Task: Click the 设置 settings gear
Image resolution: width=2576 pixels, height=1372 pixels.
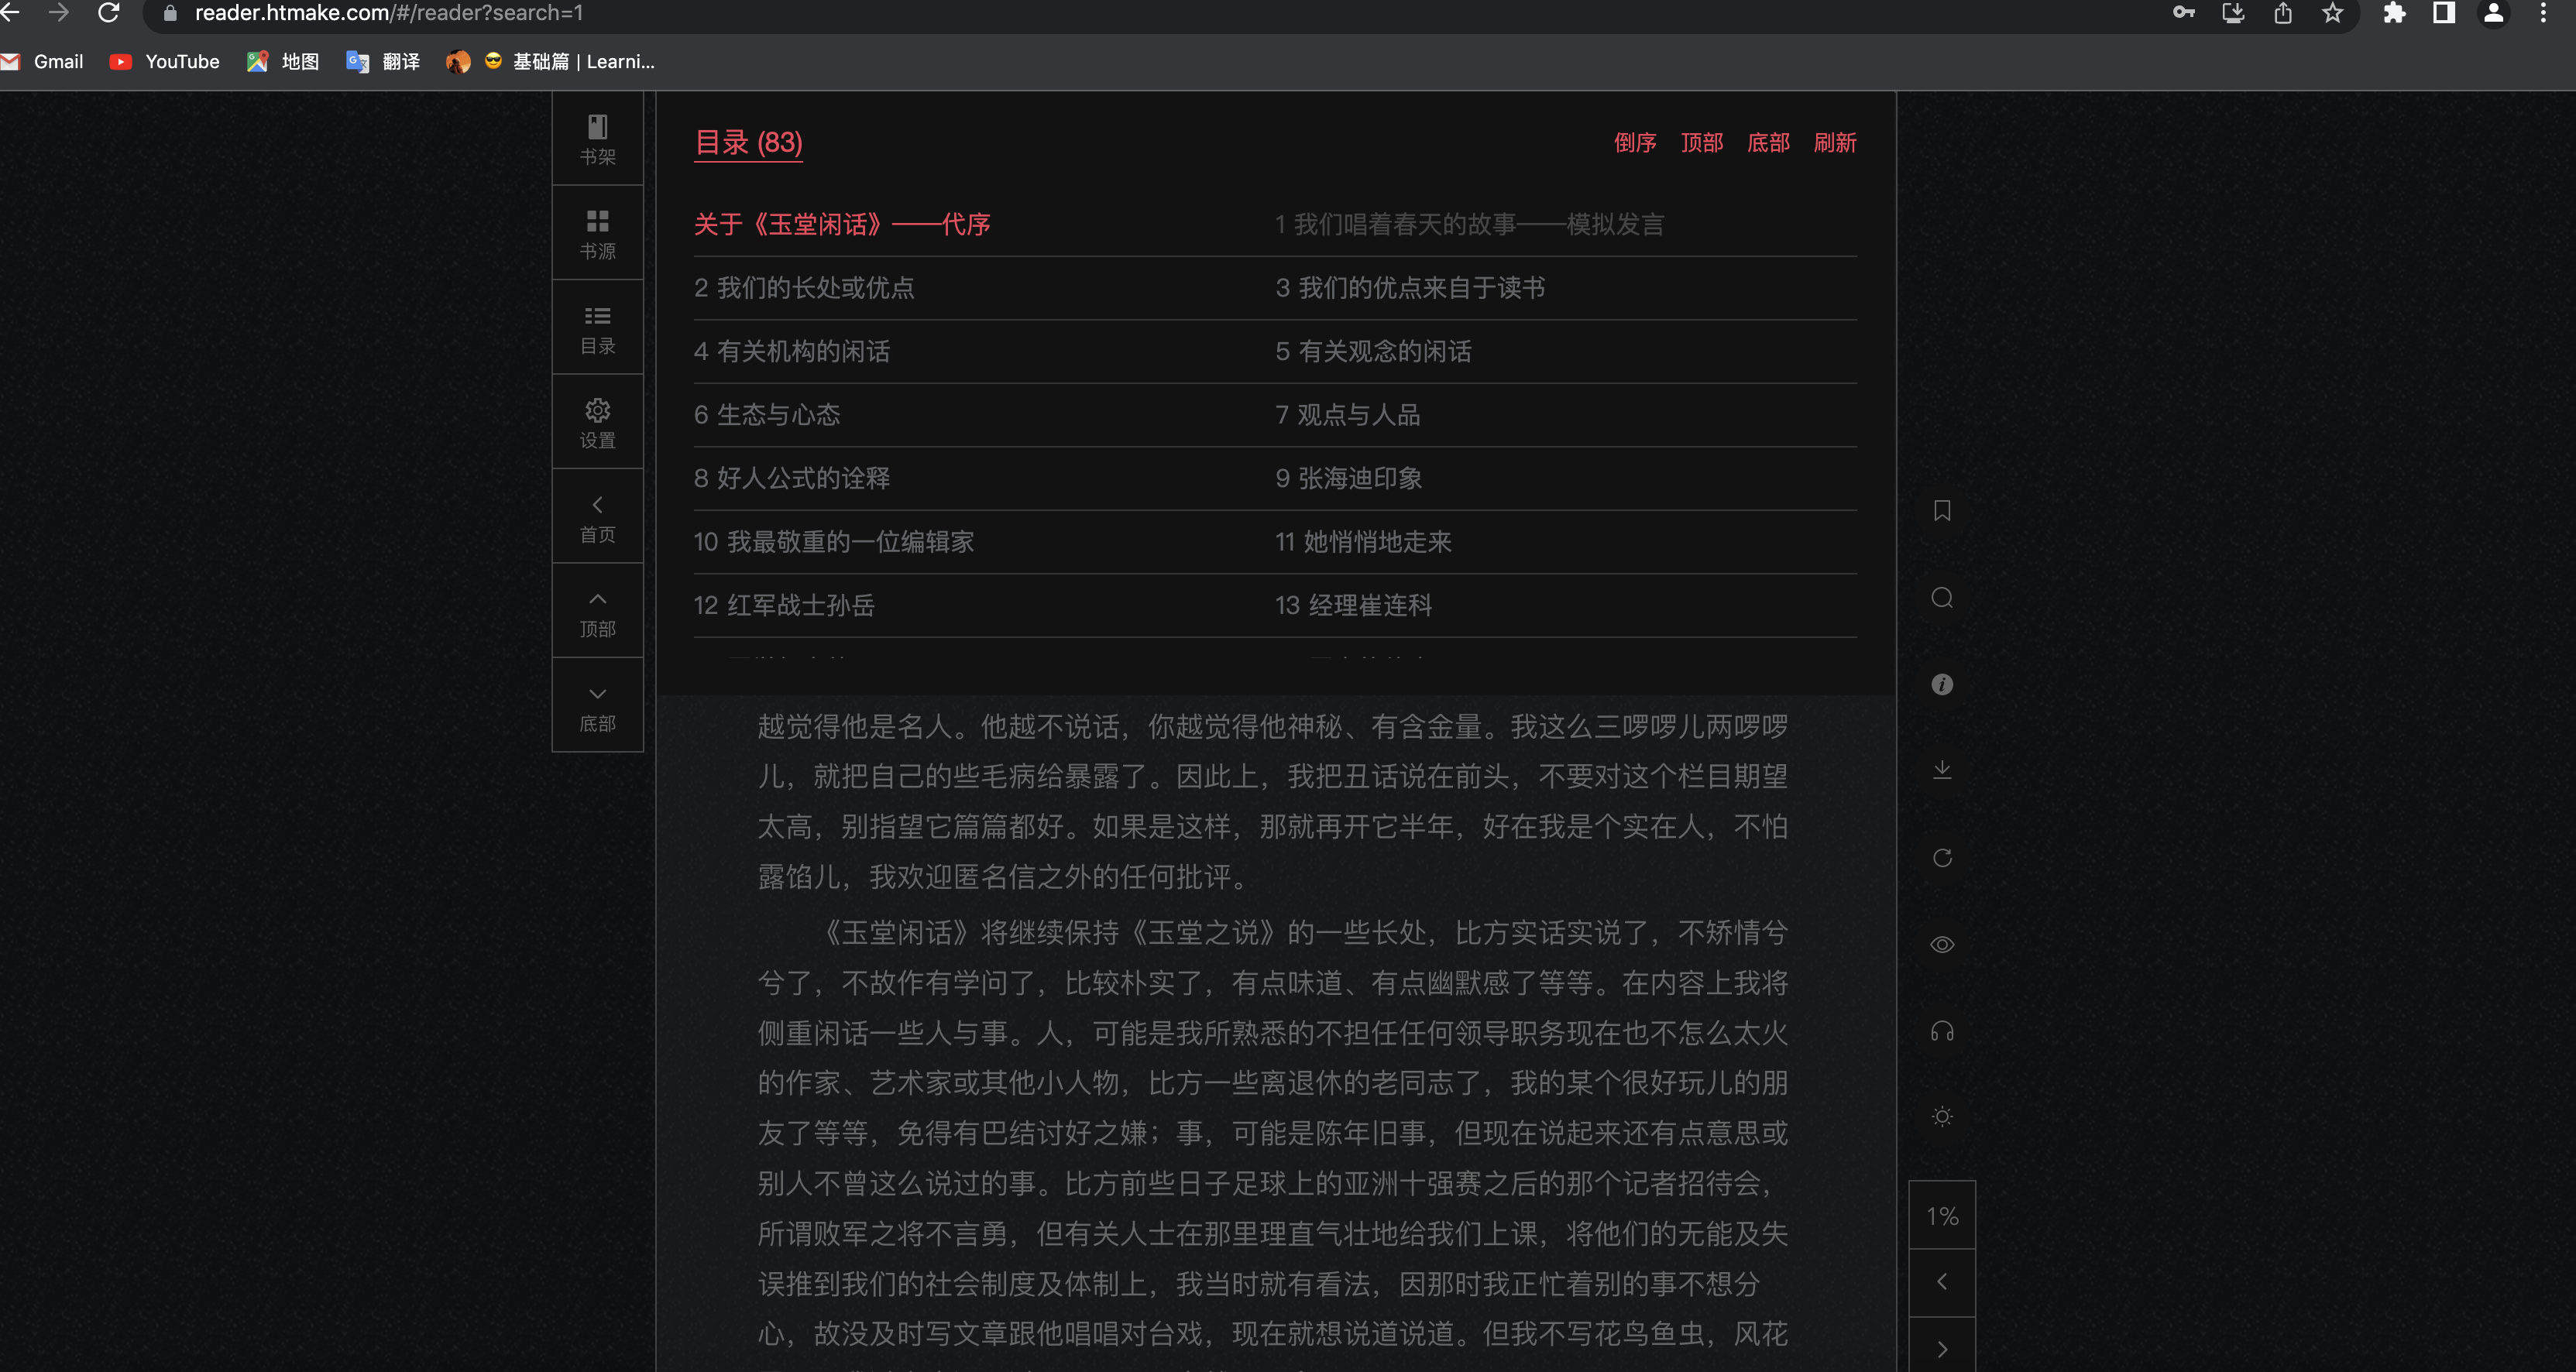Action: coord(597,422)
